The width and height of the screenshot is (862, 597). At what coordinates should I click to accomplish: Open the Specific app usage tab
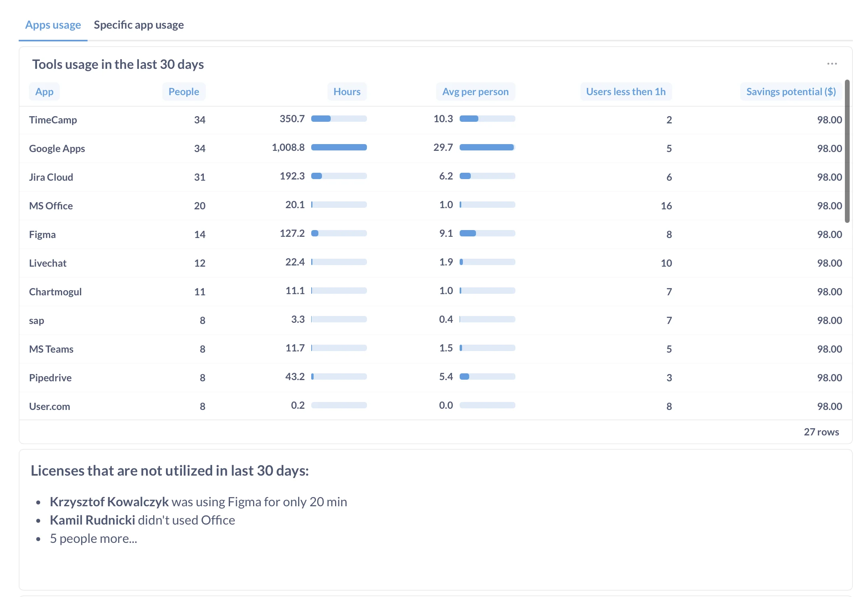(138, 25)
